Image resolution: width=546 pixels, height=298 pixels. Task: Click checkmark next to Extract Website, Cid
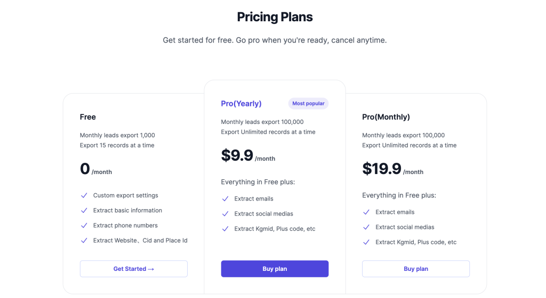coord(84,240)
